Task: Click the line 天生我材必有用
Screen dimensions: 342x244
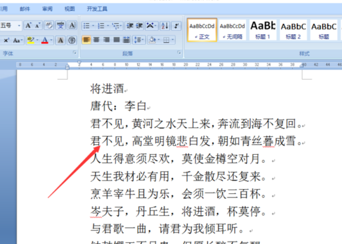Action: pyautogui.click(x=178, y=176)
